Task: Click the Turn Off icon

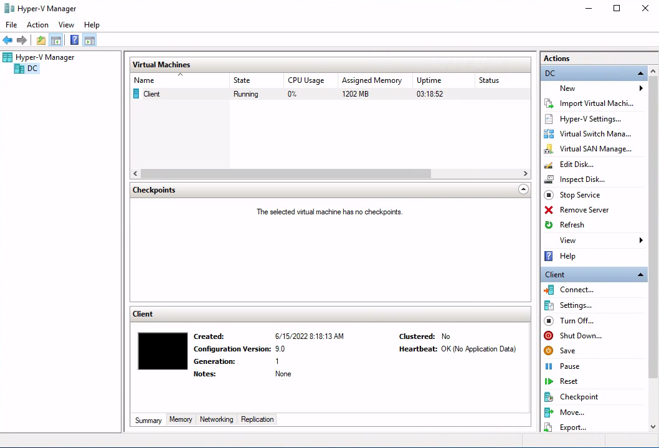Action: tap(549, 321)
